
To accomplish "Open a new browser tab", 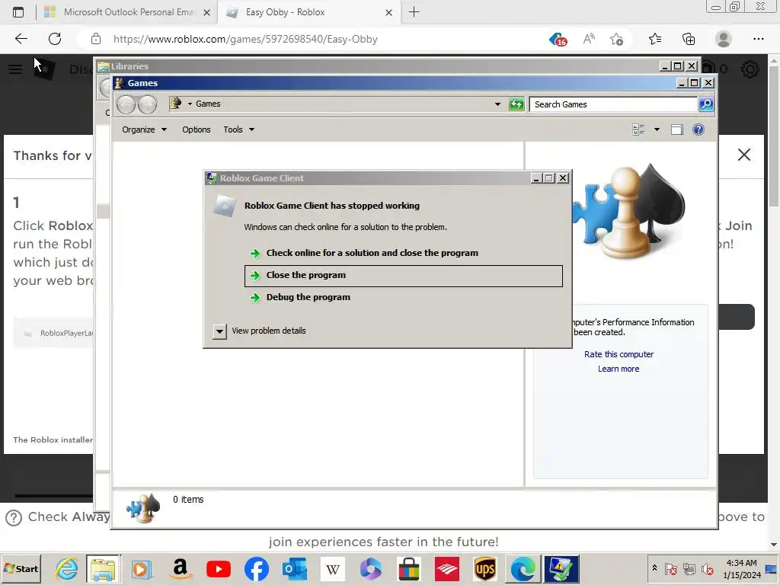I will [414, 12].
